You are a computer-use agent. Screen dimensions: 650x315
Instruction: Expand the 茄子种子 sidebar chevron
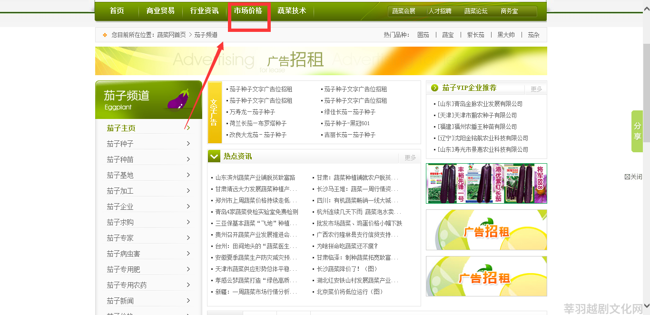click(x=188, y=144)
